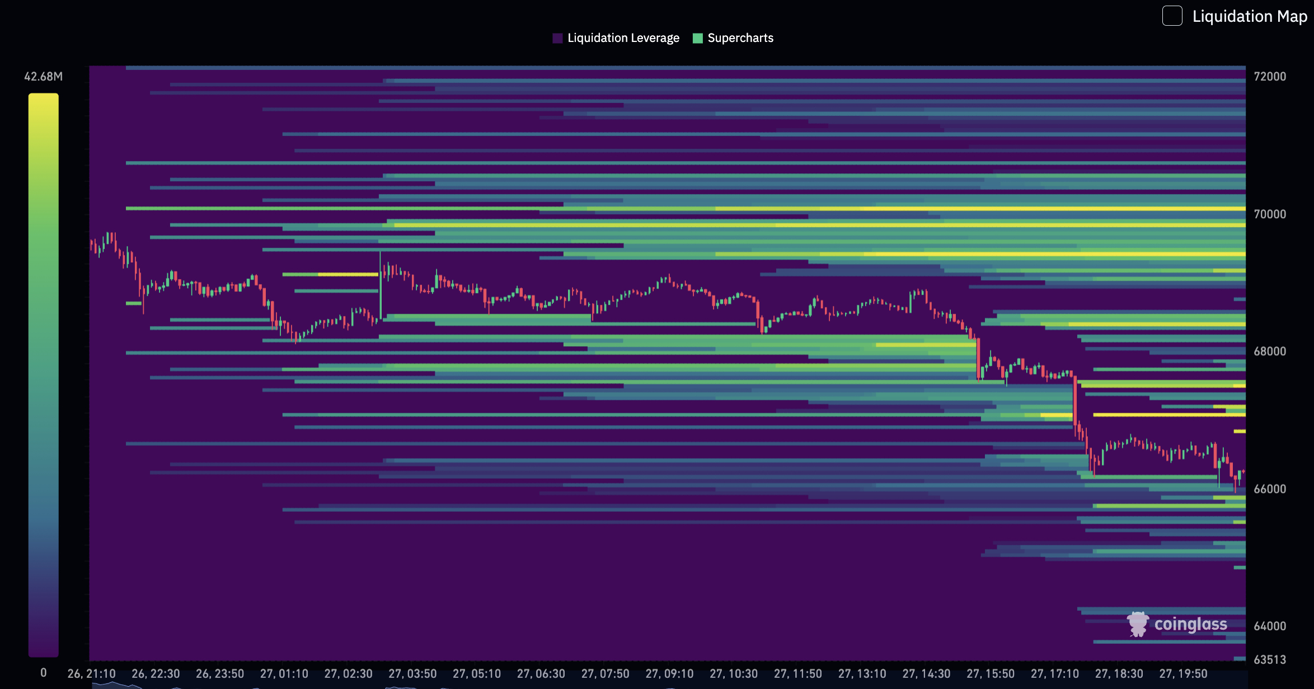Screen dimensions: 1314x689
Task: Open the coinglass watermark text link
Action: 1190,624
